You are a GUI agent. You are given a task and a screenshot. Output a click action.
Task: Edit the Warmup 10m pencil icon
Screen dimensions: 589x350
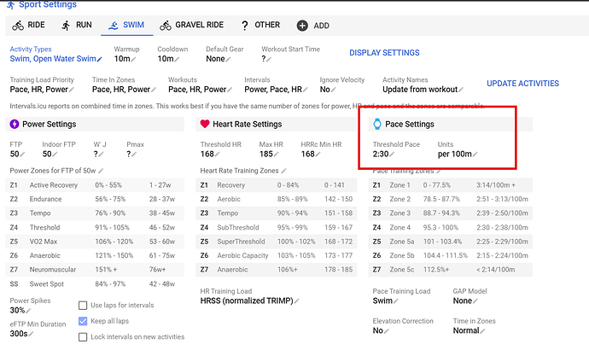(133, 60)
